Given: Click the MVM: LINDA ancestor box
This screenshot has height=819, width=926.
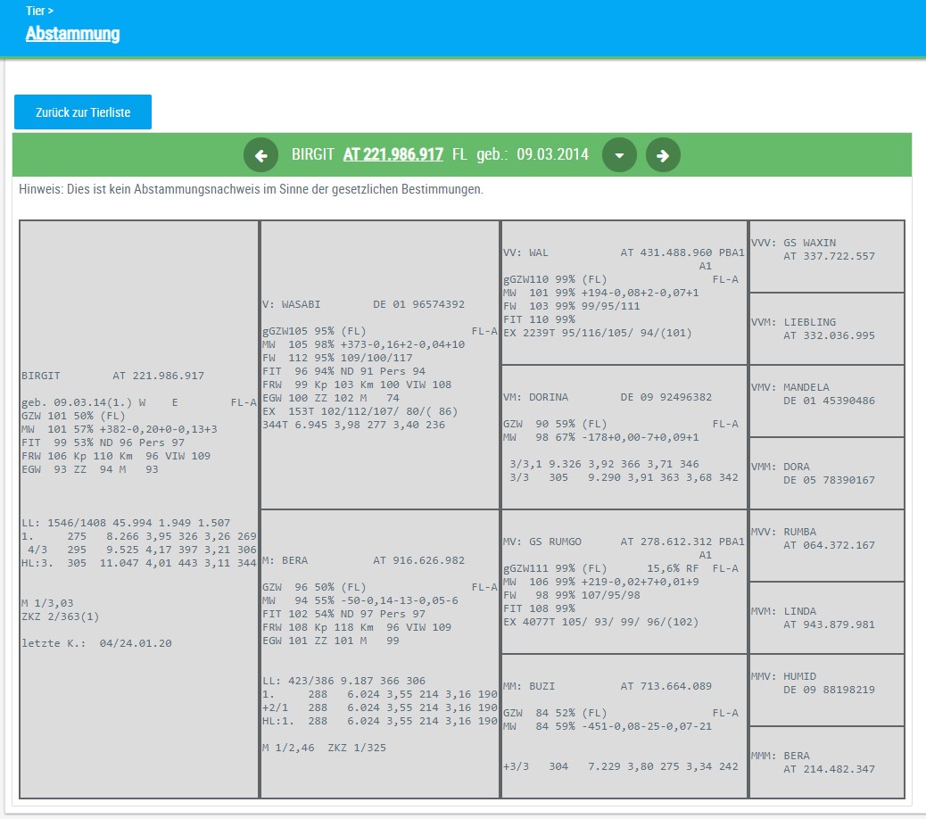Looking at the screenshot, I should click(x=827, y=617).
